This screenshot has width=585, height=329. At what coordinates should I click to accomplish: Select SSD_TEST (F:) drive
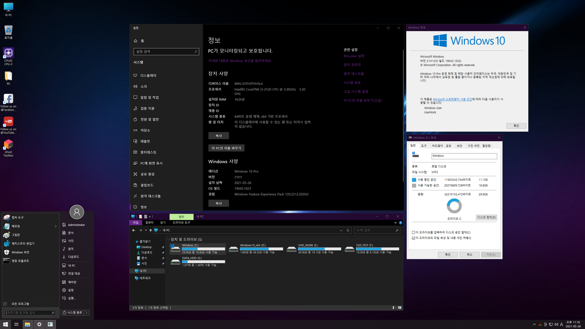372,249
